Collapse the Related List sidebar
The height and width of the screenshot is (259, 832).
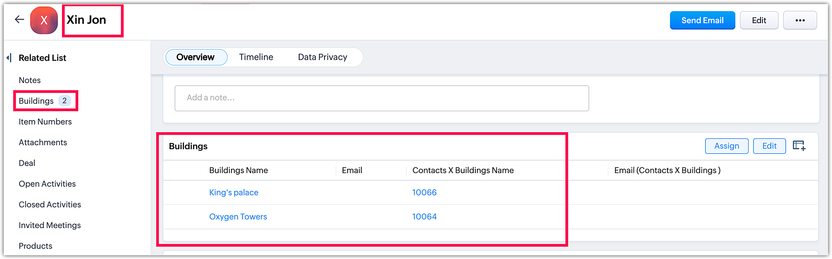click(9, 58)
